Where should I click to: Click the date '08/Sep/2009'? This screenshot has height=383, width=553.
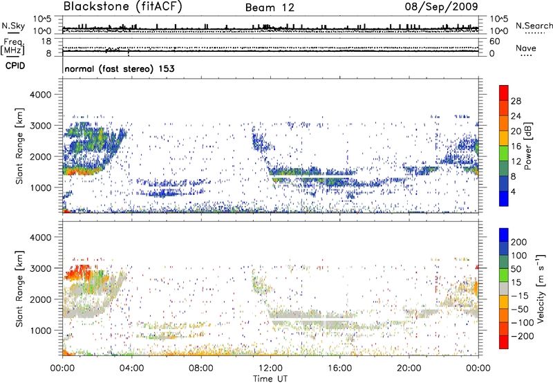pos(441,6)
